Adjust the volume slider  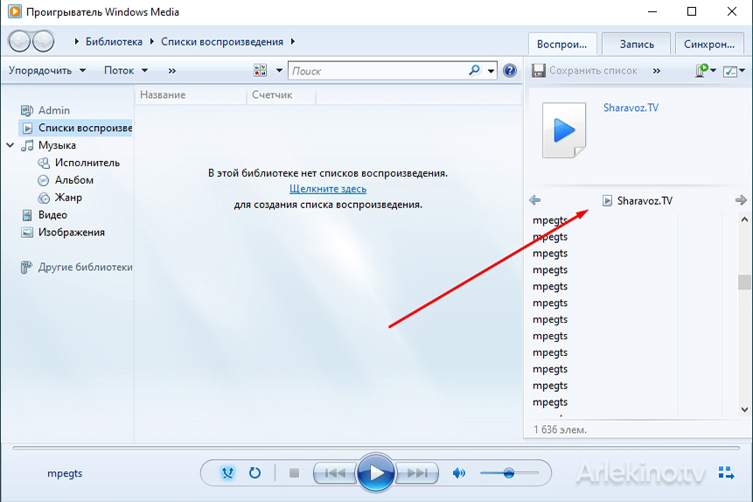click(509, 473)
